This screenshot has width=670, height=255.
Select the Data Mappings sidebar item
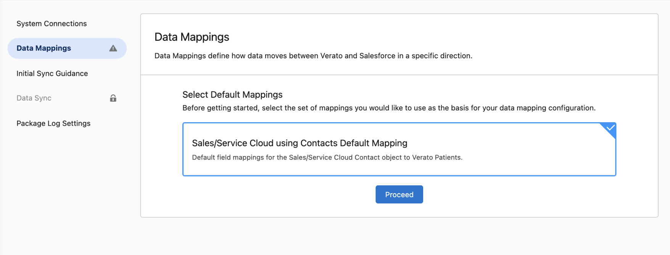click(x=67, y=48)
